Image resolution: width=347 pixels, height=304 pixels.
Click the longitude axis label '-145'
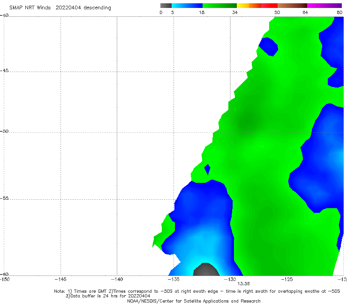point(60,279)
